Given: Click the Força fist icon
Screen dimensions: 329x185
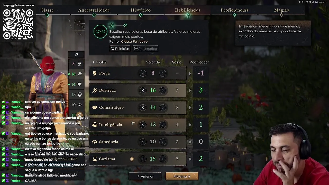Looking at the screenshot, I should tap(95, 73).
